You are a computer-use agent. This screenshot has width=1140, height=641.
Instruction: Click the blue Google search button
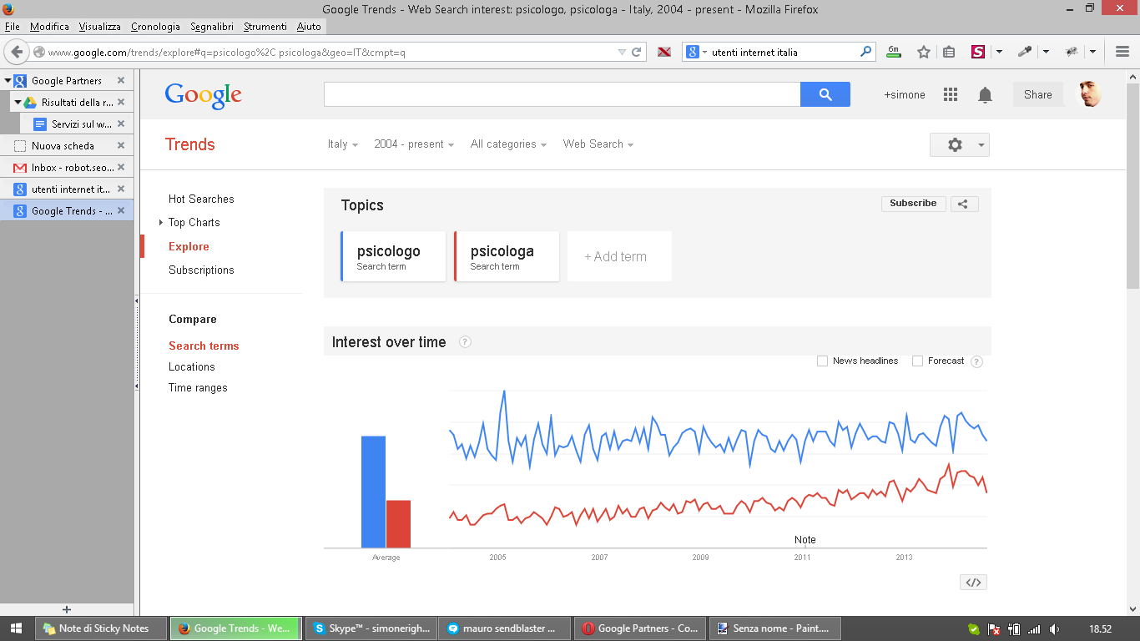pos(825,94)
